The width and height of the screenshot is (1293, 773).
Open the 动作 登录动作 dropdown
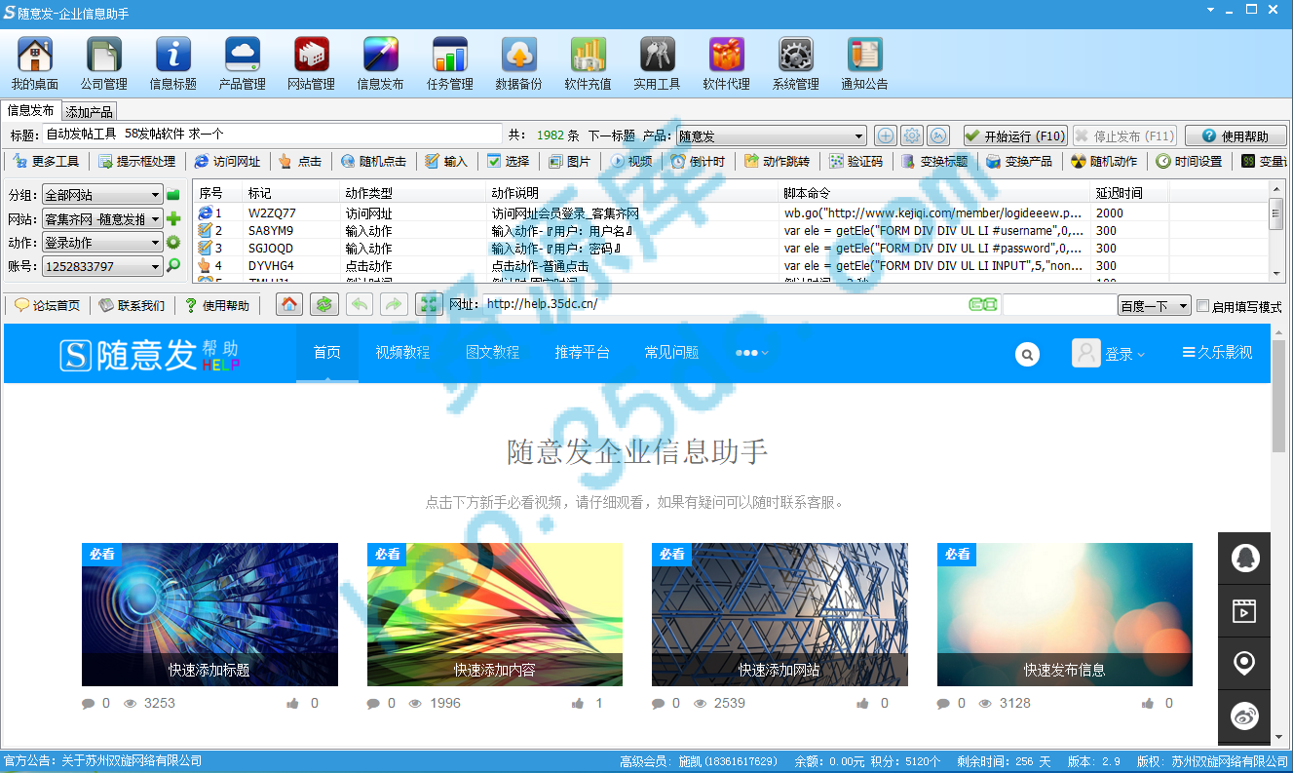pos(102,243)
